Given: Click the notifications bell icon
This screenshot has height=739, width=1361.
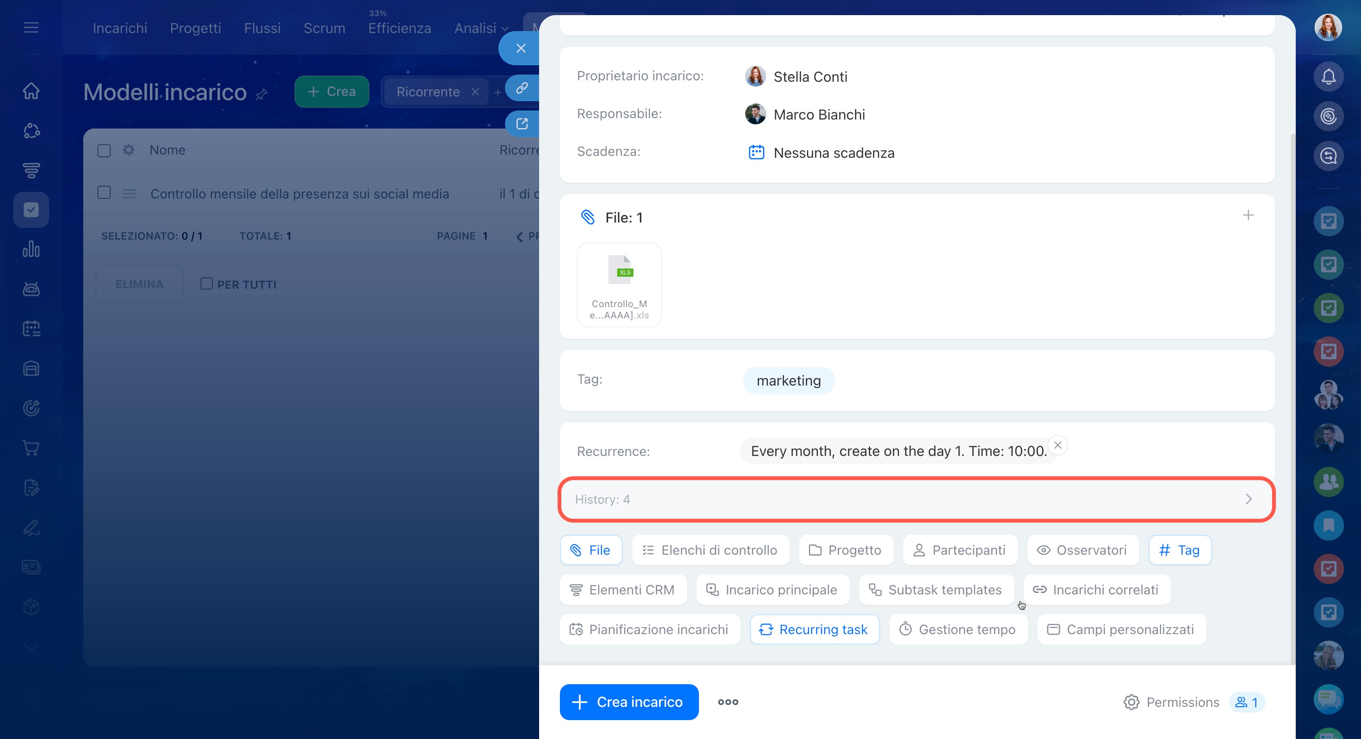Looking at the screenshot, I should pyautogui.click(x=1328, y=77).
